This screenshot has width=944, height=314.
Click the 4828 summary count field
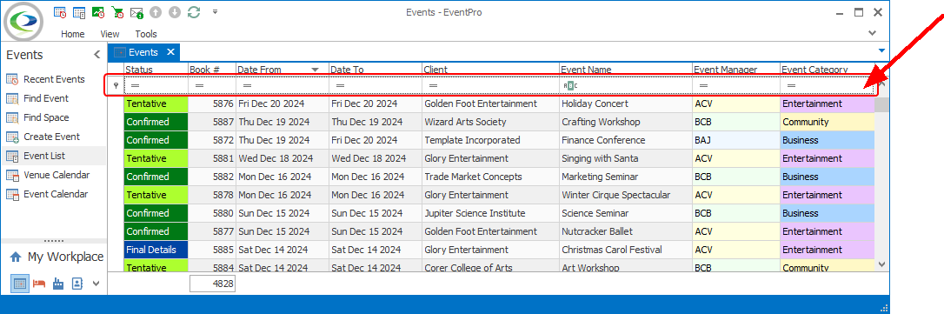coord(212,284)
